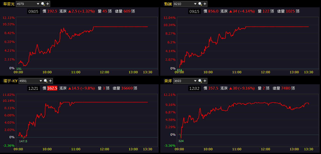This screenshot has height=154, width=321.
Task: Select the 環宇-KY stock name label
Action: [x=10, y=81]
